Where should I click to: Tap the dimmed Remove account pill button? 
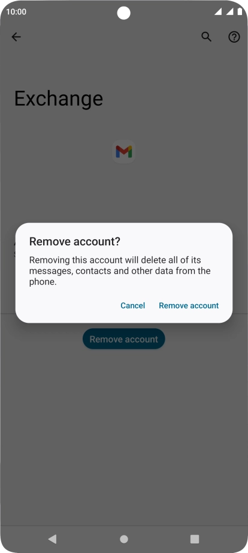click(123, 339)
